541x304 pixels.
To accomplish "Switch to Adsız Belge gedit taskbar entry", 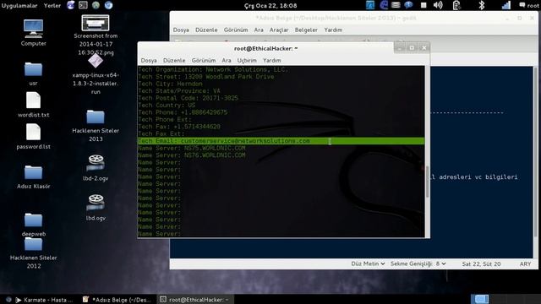I will click(117, 300).
